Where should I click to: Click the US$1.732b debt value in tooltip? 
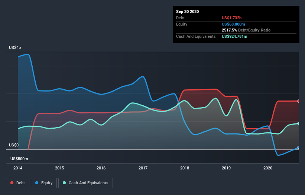pos(231,18)
